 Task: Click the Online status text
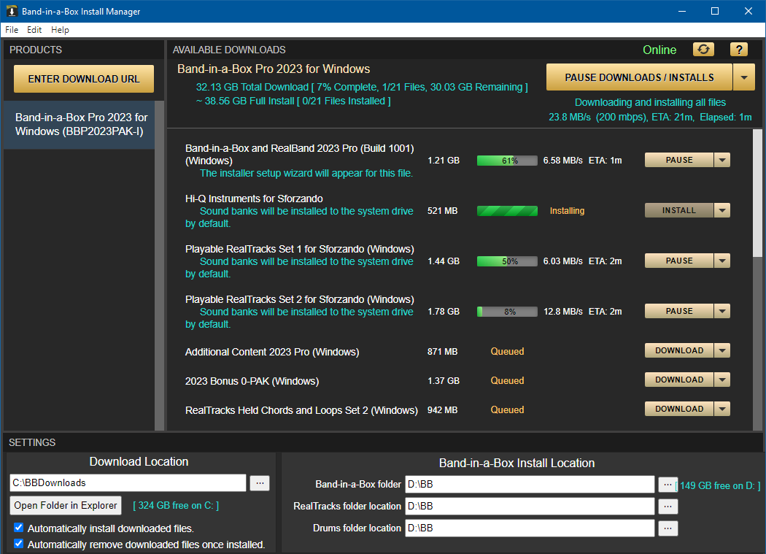pos(659,50)
